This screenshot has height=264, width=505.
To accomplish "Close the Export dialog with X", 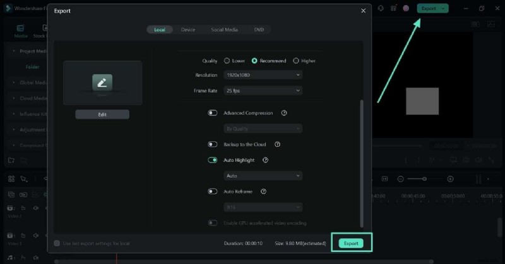I will (x=363, y=11).
